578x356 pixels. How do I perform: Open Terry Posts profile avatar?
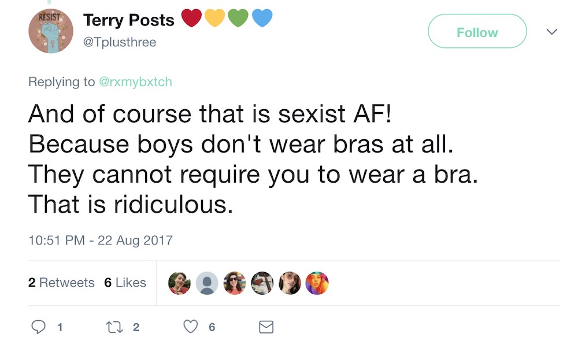pos(51,31)
